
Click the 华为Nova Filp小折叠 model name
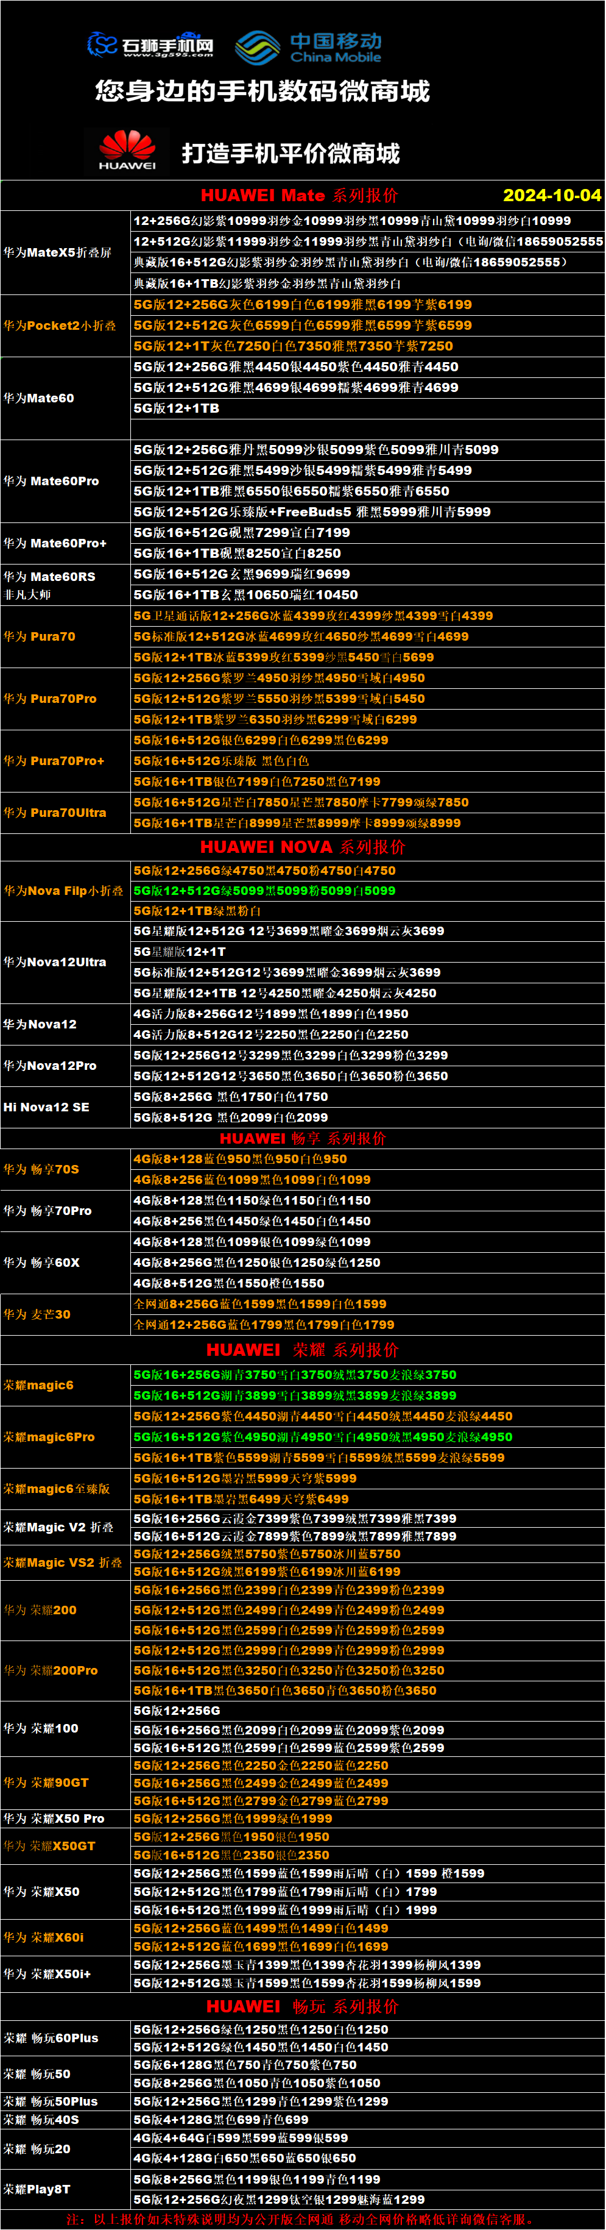point(63,891)
